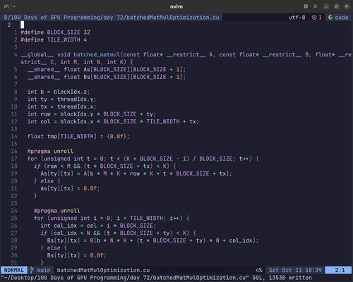This screenshot has height=282, width=353.
Task: Click the 'int row = blockIdx.y' line
Action: click(x=92, y=114)
